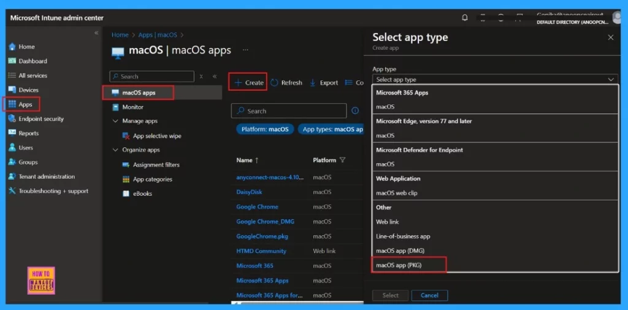The image size is (628, 310).
Task: Click the Create button
Action: 248,83
